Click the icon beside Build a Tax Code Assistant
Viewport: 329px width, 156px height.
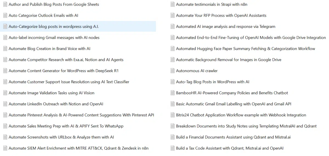coord(172,148)
